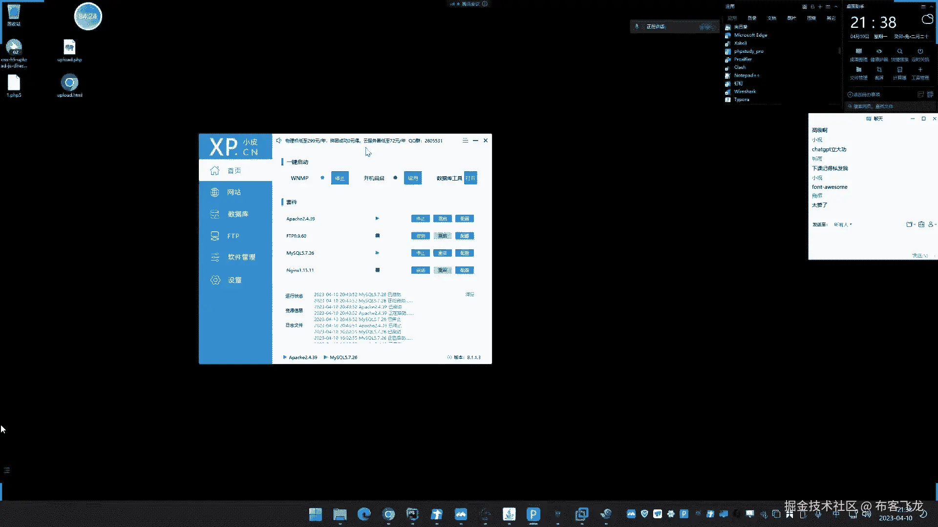Viewport: 938px width, 527px height.
Task: Open 设置 (Settings) gear in phpStudy sidebar
Action: point(215,280)
